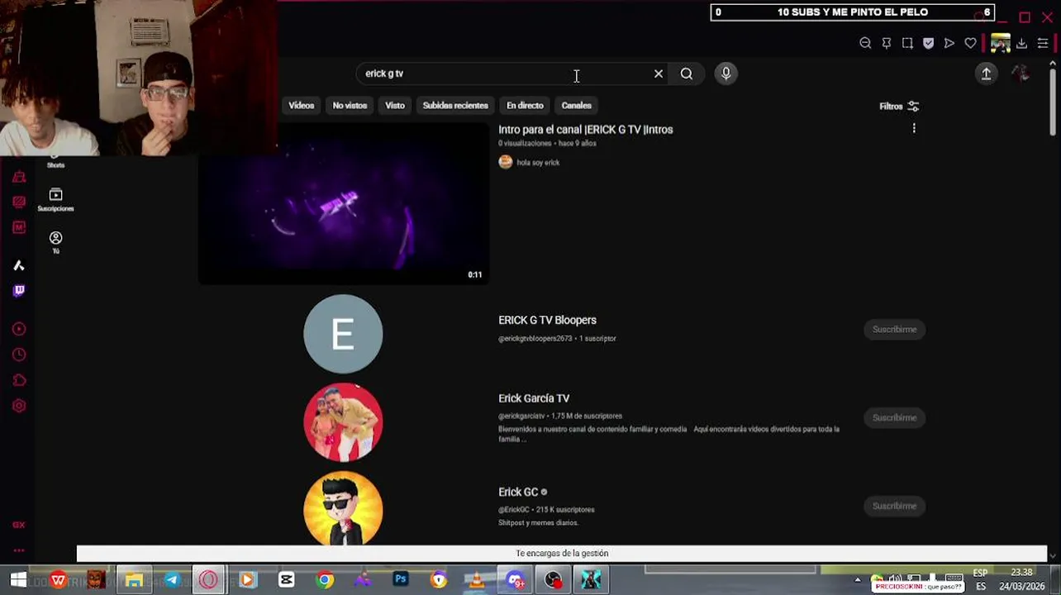Open the ERICK G TV Bloopers channel avatar
The height and width of the screenshot is (595, 1061).
pyautogui.click(x=343, y=334)
